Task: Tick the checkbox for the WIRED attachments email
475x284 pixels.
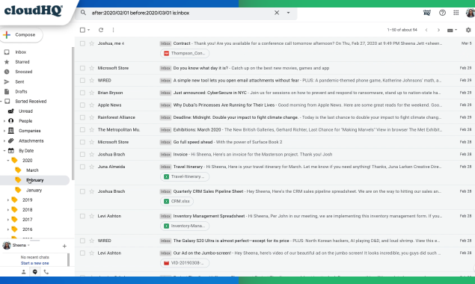Action: point(82,81)
